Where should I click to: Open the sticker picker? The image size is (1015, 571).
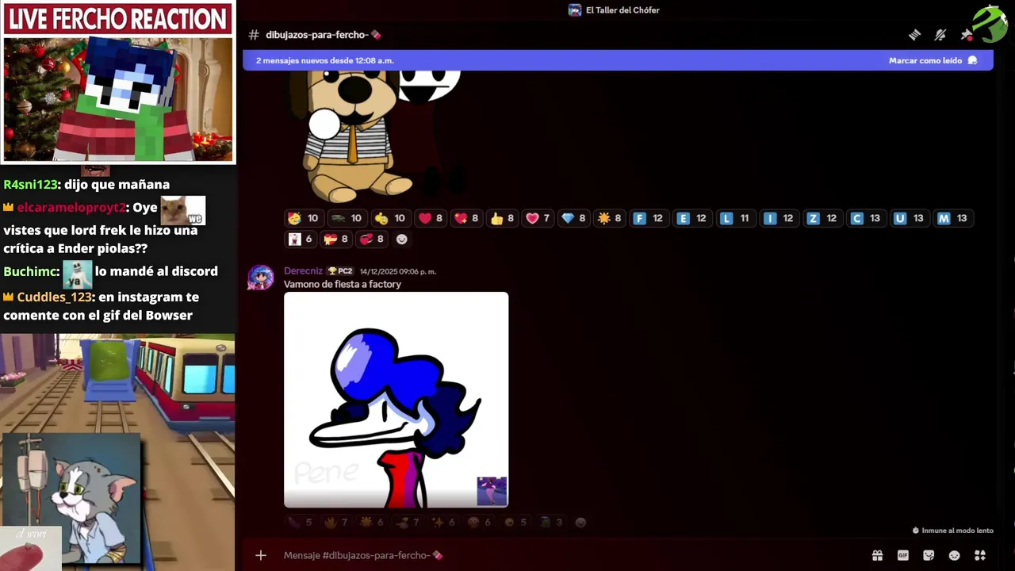(x=929, y=555)
